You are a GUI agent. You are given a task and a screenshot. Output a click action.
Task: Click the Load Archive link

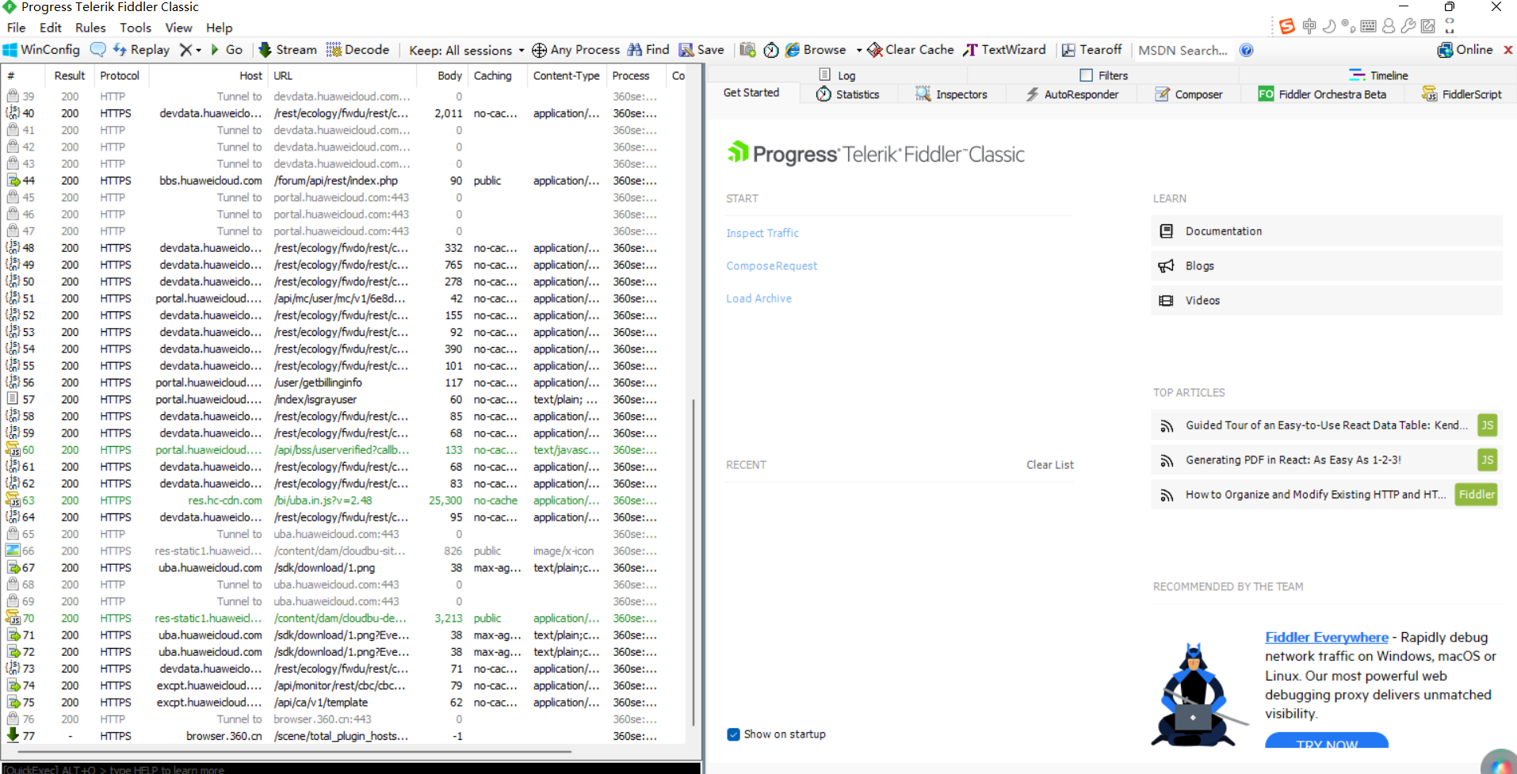point(758,299)
